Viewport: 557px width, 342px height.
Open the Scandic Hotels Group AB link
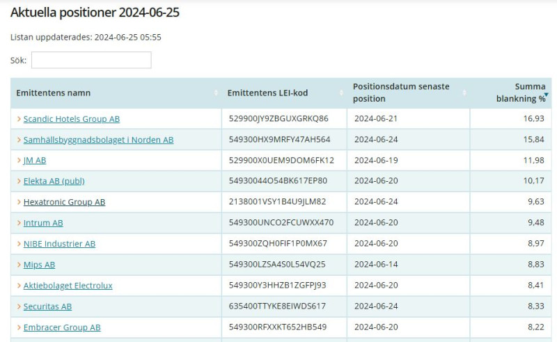72,118
